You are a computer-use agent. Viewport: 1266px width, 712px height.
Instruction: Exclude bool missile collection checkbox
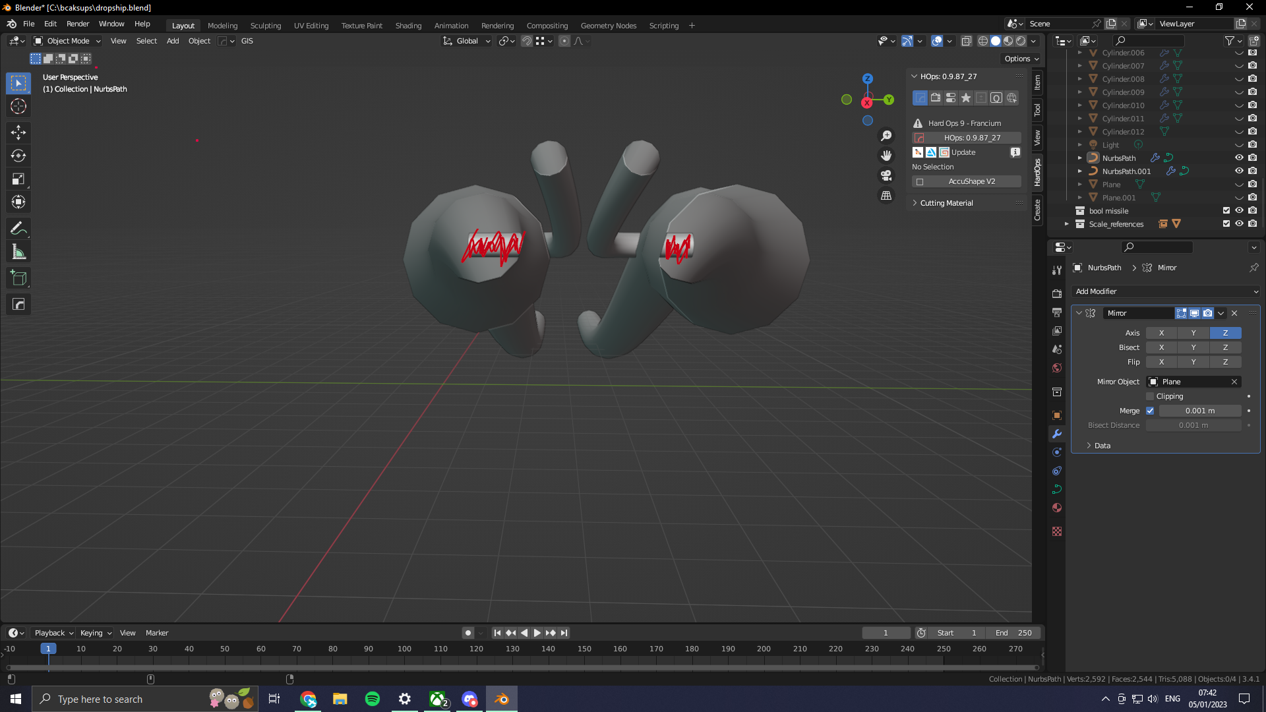point(1226,211)
